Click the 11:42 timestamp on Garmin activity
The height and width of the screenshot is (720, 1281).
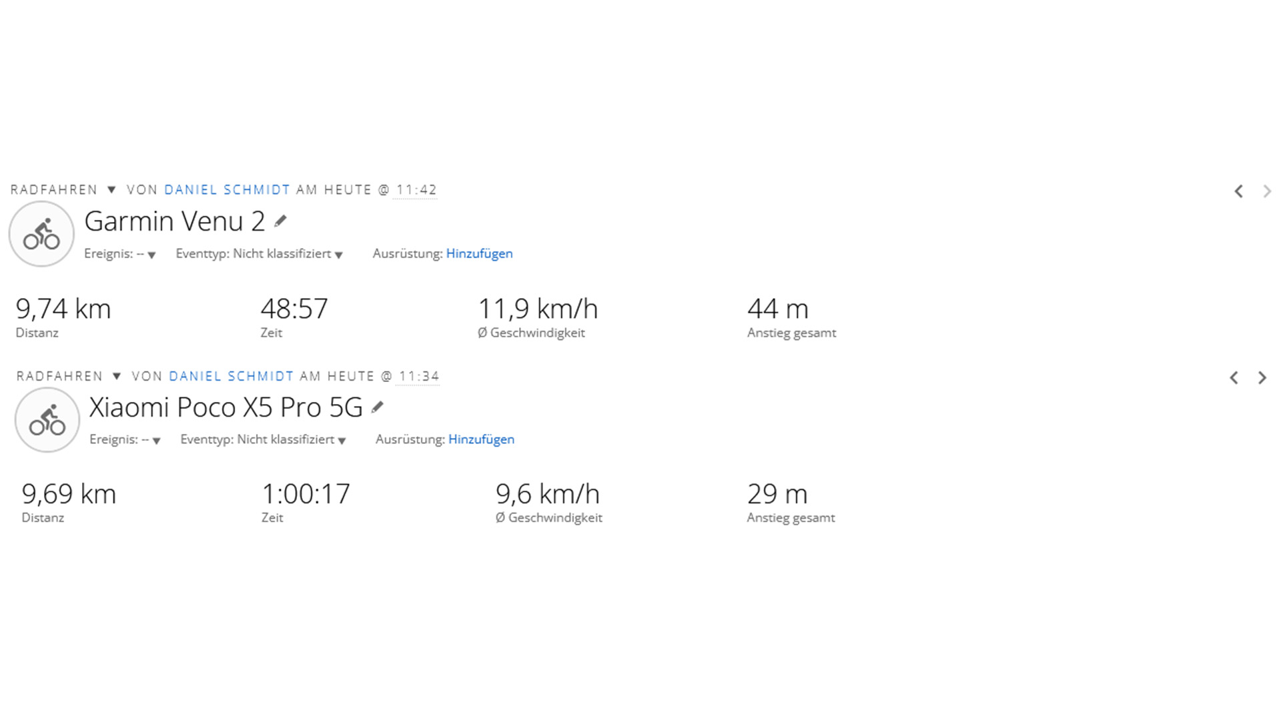pyautogui.click(x=416, y=190)
